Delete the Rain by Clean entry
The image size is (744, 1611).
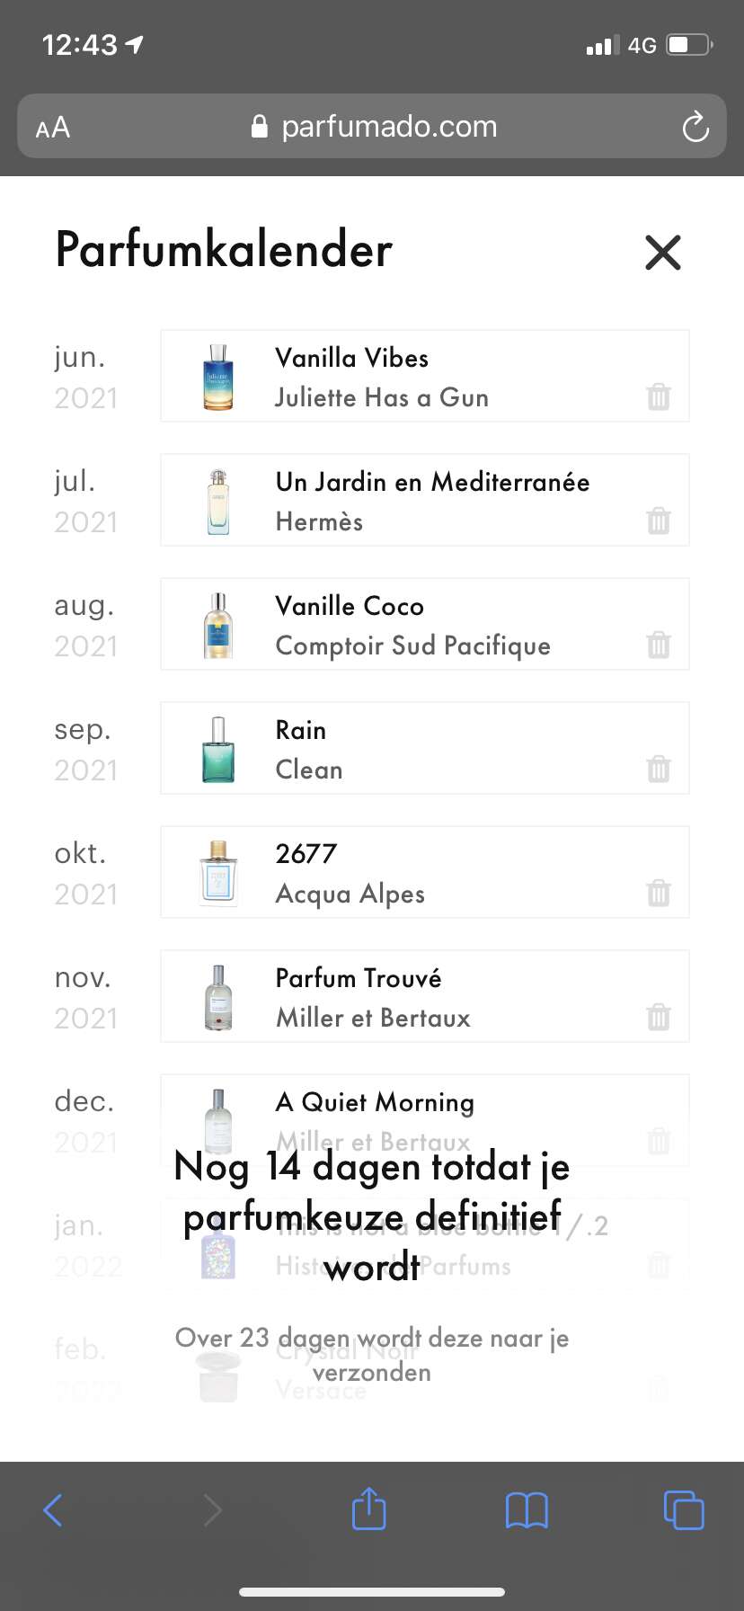659,769
